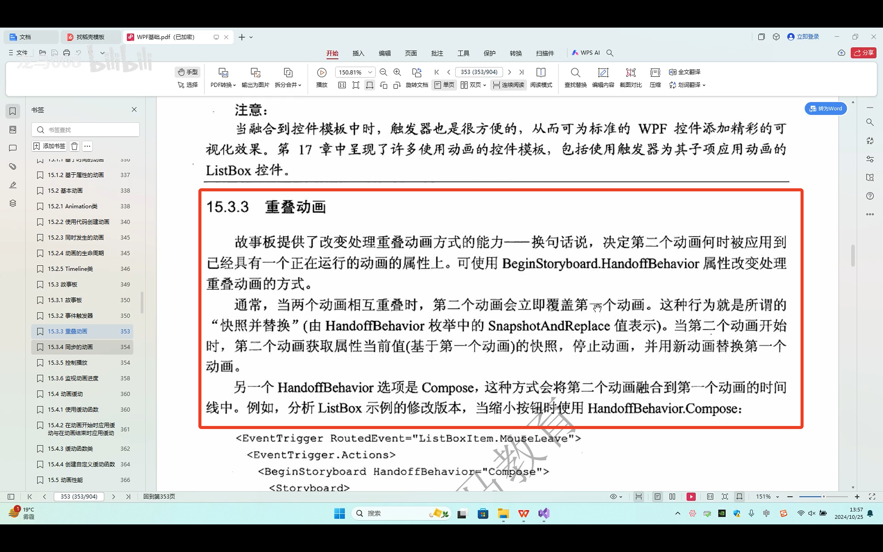
Task: Click the Convert to Word button
Action: 825,109
